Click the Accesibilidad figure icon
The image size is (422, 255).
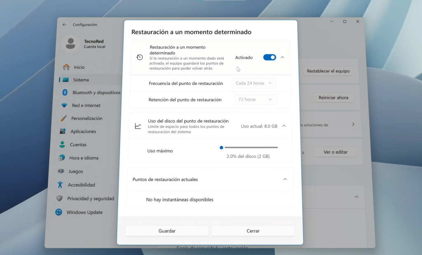pos(60,185)
